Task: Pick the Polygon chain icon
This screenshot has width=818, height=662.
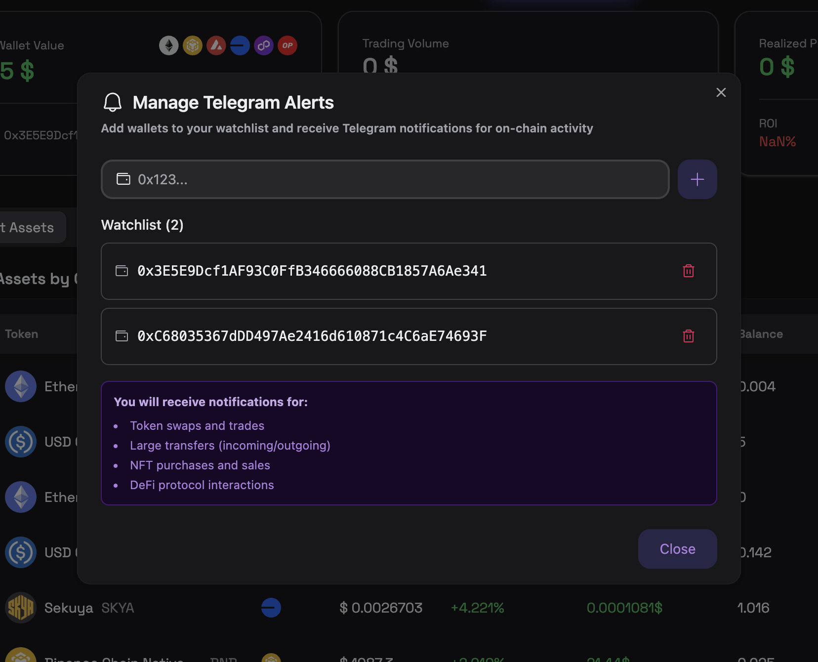Action: 264,45
